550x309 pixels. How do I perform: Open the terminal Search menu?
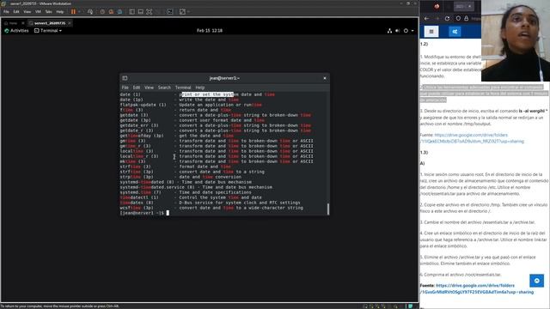[x=164, y=88]
